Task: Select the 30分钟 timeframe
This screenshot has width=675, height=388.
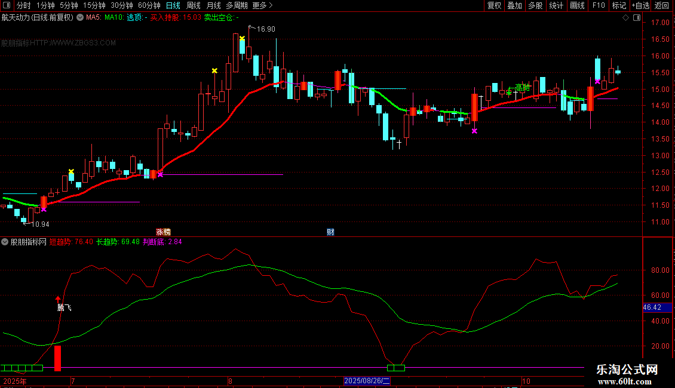Action: click(122, 5)
